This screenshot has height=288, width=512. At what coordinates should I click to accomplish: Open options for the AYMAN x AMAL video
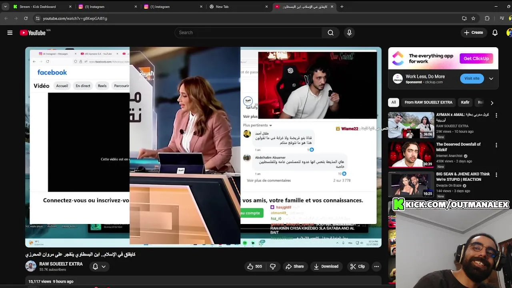click(496, 115)
